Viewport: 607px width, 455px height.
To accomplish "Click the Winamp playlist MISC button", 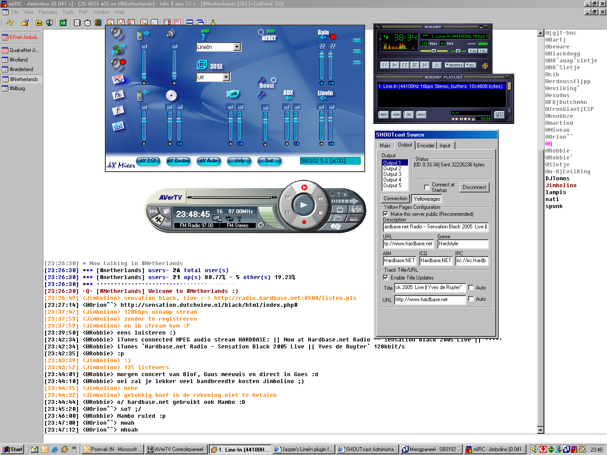I will point(421,115).
